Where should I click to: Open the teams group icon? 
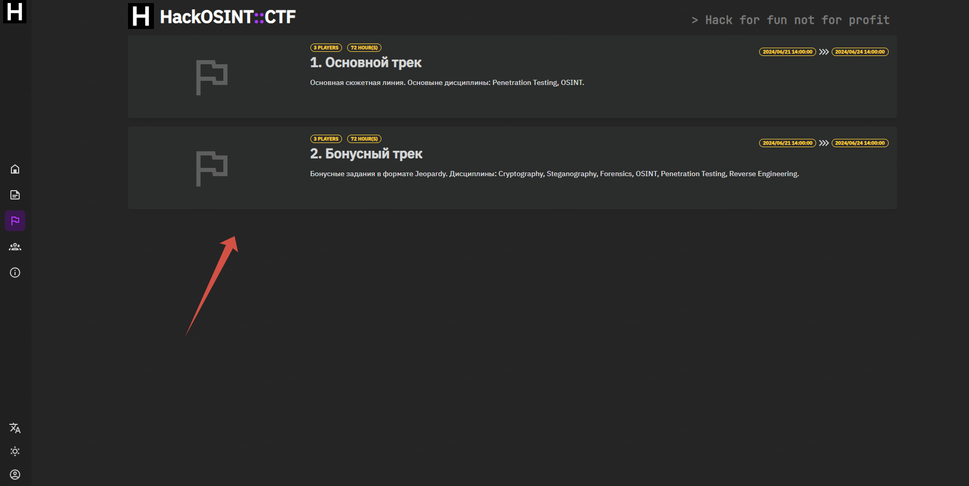(x=15, y=247)
